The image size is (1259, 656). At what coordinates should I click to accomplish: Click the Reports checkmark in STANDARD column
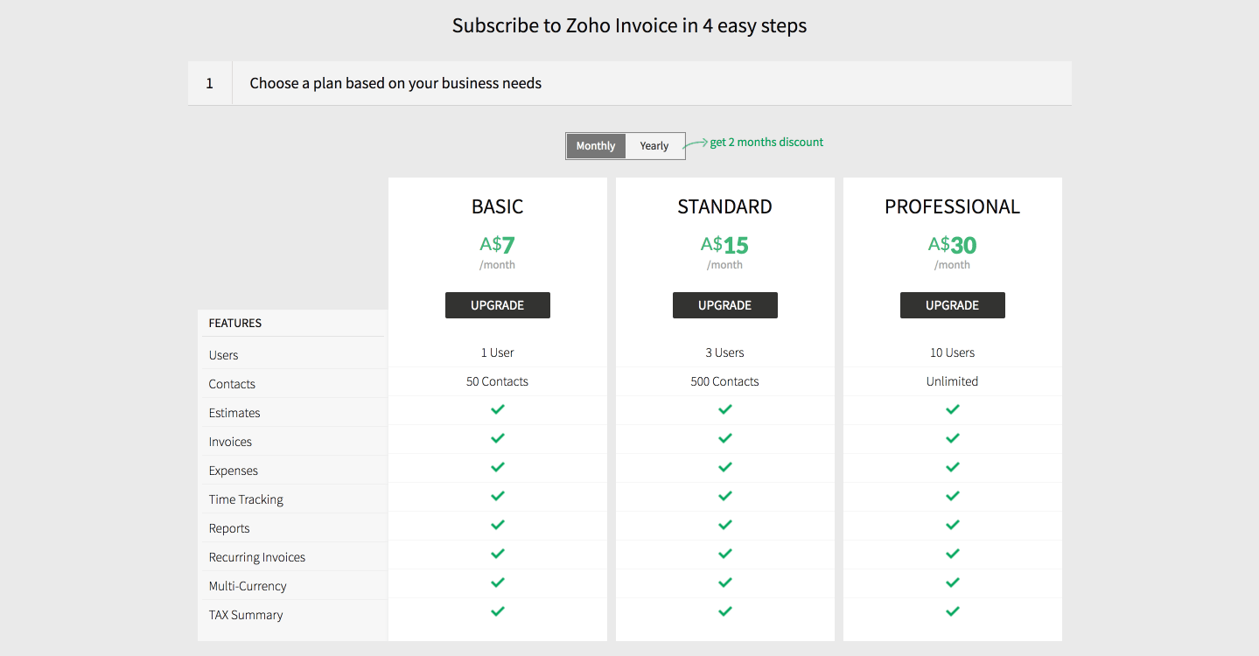click(x=724, y=525)
